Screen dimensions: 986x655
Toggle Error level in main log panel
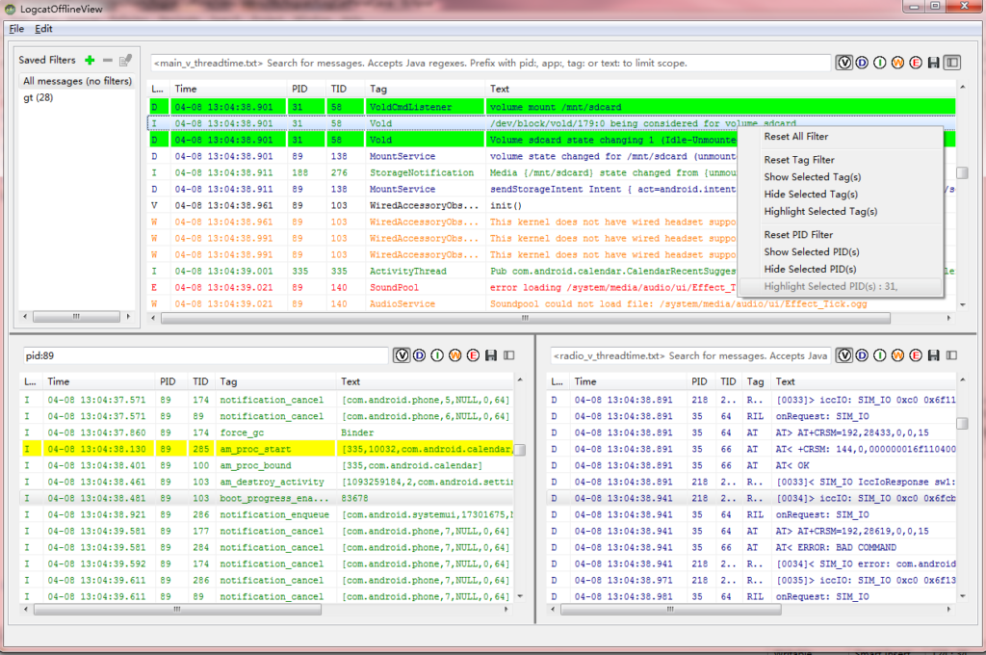(x=916, y=63)
